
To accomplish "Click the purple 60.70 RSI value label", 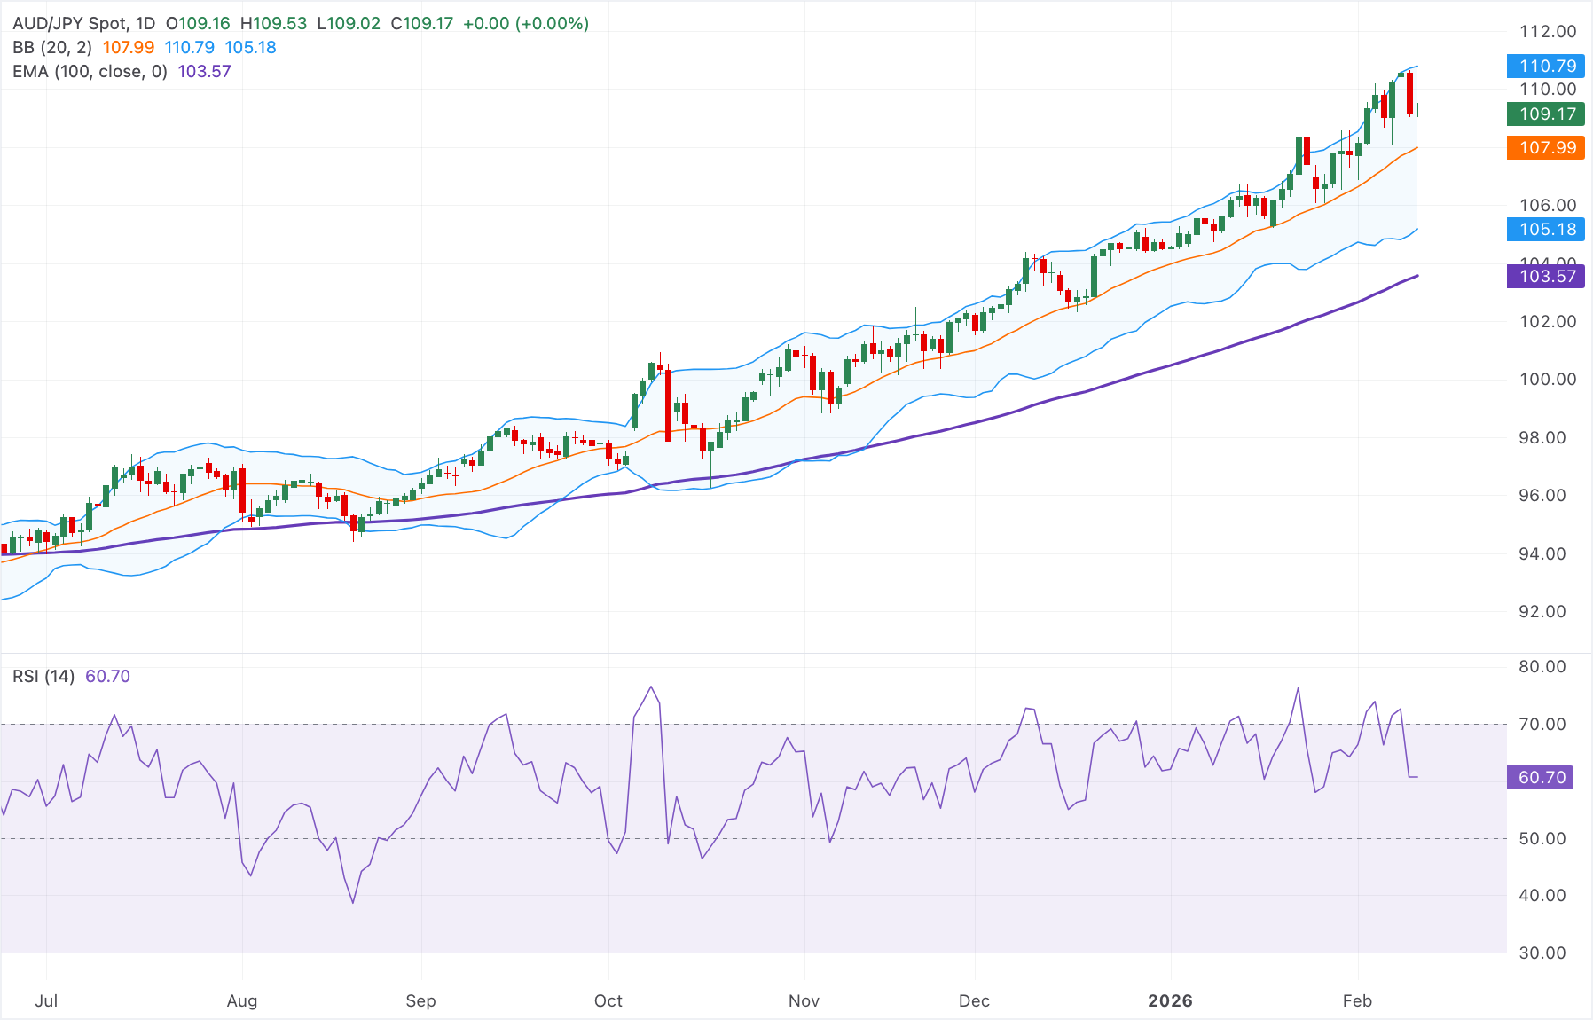I will click(1542, 776).
